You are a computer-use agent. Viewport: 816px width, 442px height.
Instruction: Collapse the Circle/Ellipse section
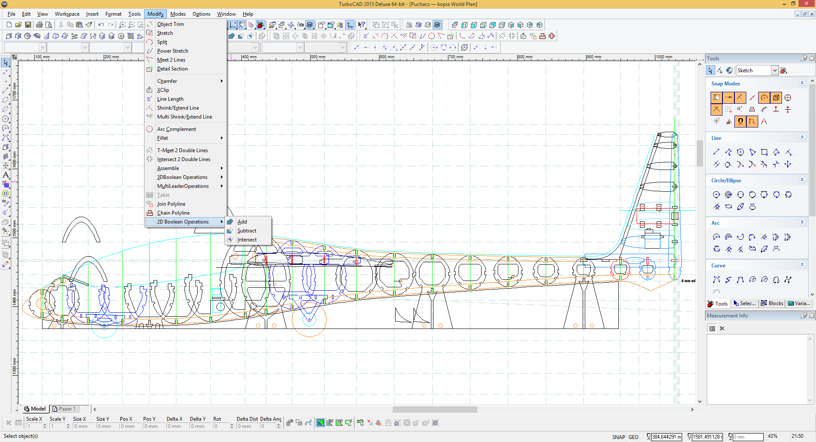(x=802, y=180)
